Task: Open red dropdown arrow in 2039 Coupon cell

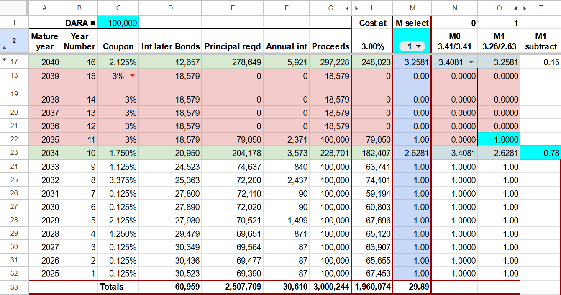Action: tap(133, 76)
